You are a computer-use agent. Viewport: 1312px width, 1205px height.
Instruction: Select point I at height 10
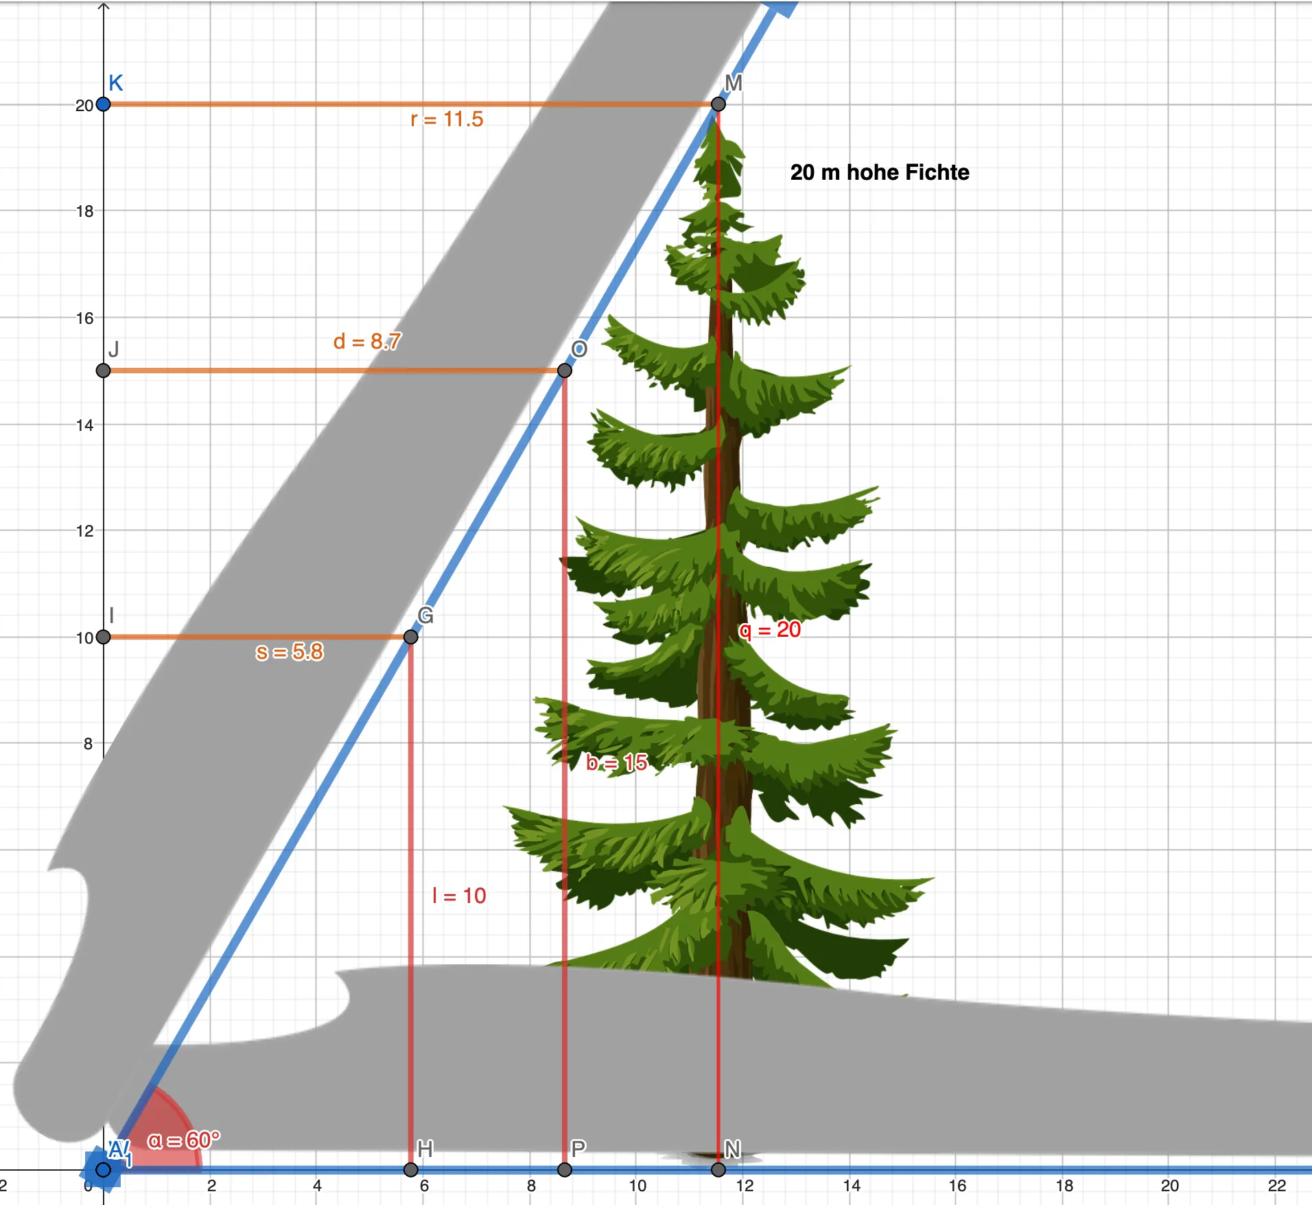pyautogui.click(x=103, y=637)
